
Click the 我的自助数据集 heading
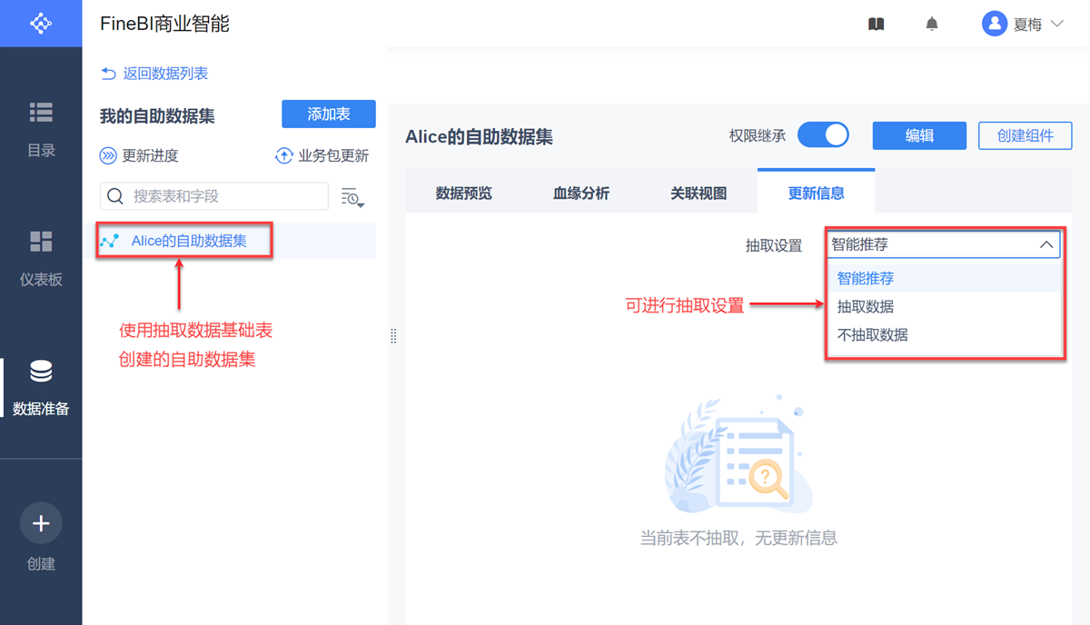pyautogui.click(x=157, y=116)
